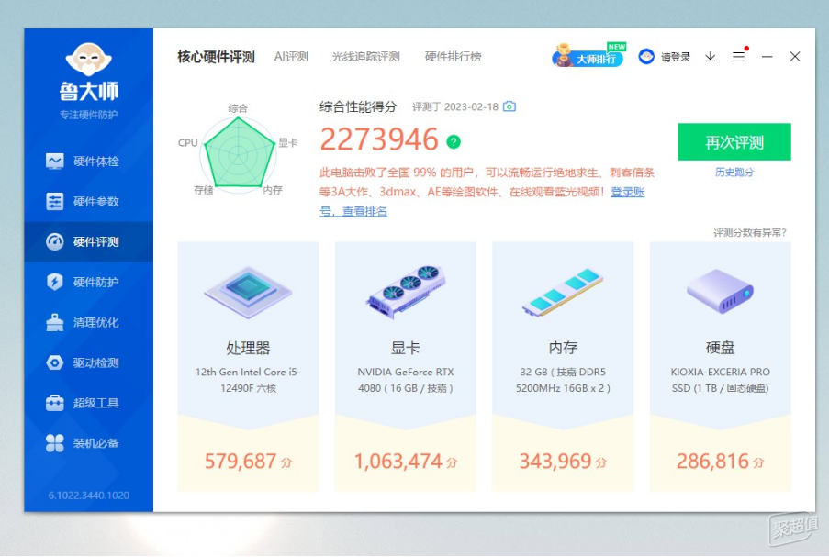Switch to the 光线追踪评测 tab
The height and width of the screenshot is (557, 829).
(365, 57)
